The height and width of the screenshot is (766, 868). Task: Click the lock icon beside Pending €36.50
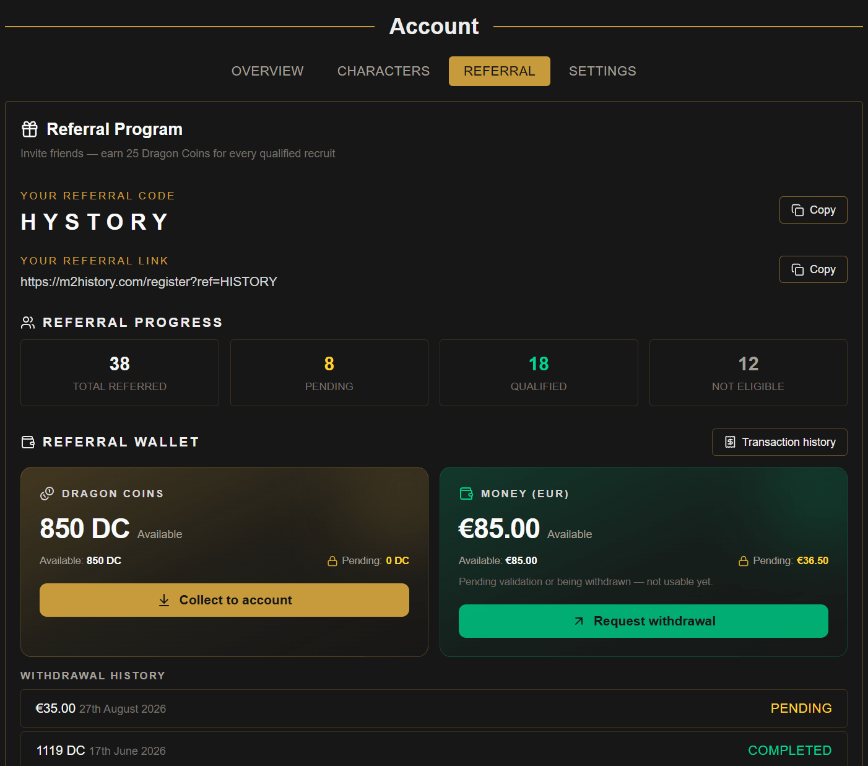[x=744, y=561]
